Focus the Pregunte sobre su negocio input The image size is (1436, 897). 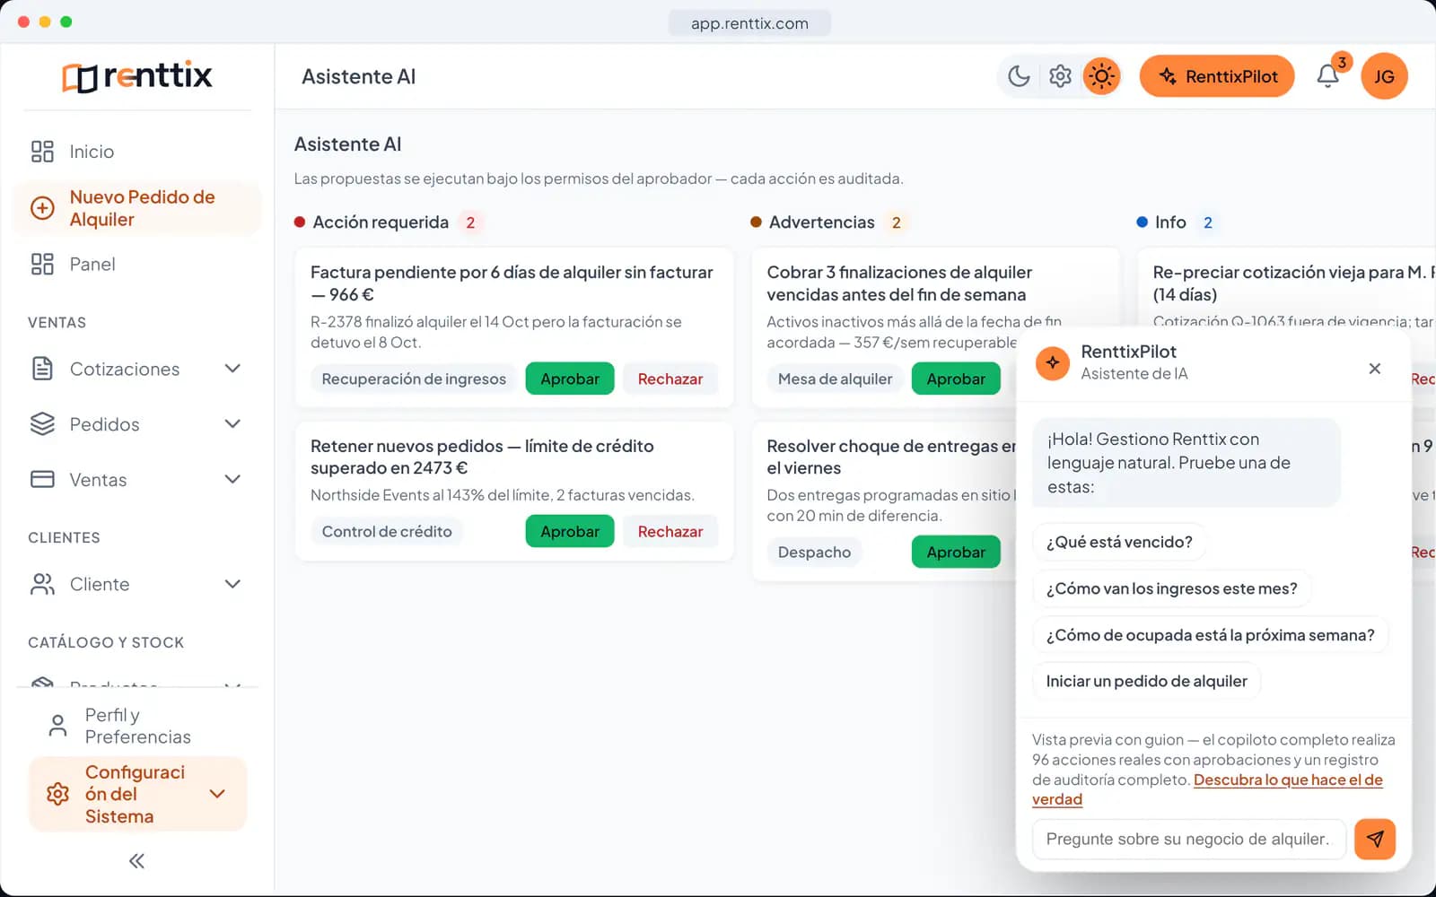[x=1189, y=839]
